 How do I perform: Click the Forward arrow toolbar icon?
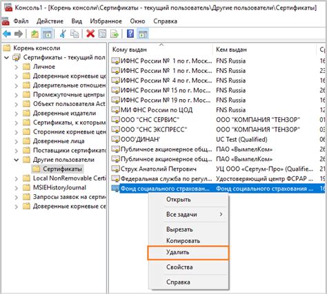[x=19, y=34]
